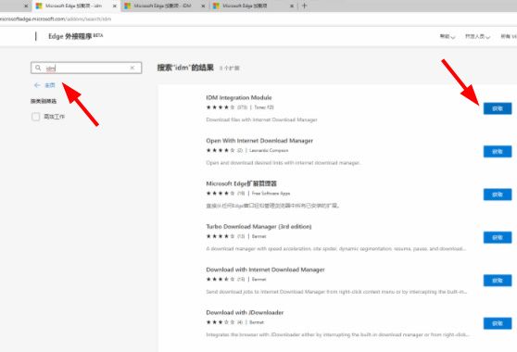This screenshot has width=517, height=352.
Task: Click the favicon of the active tab
Action: 39,6
